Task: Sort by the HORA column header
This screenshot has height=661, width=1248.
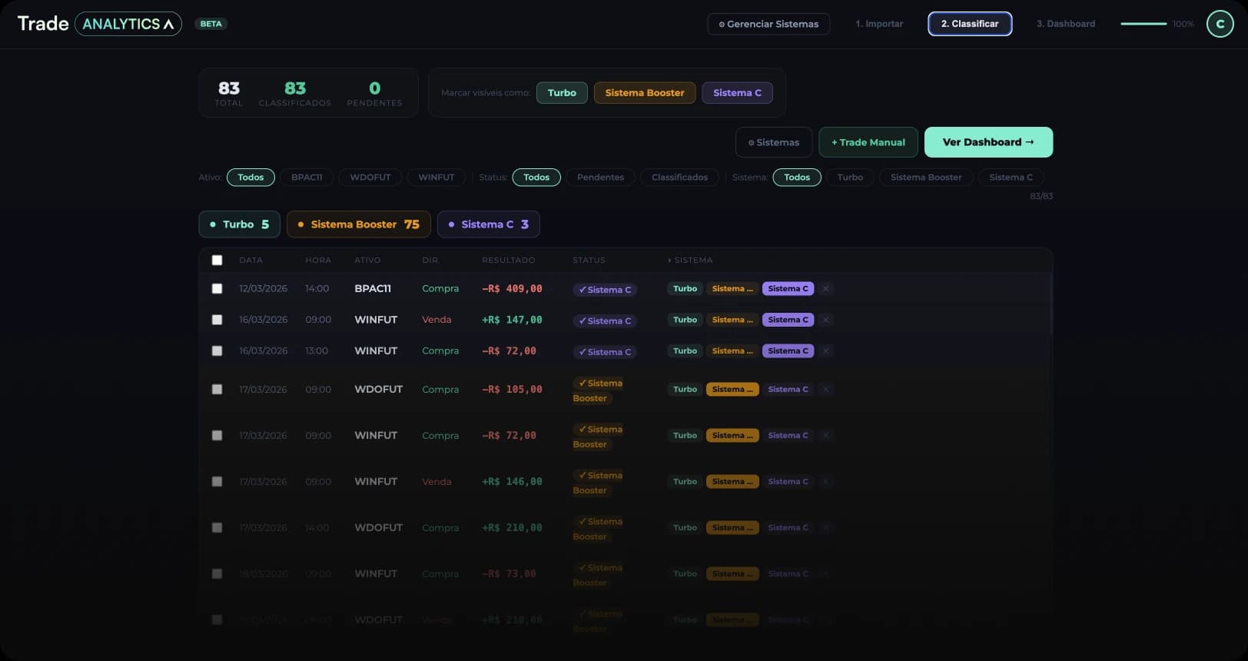Action: (318, 261)
